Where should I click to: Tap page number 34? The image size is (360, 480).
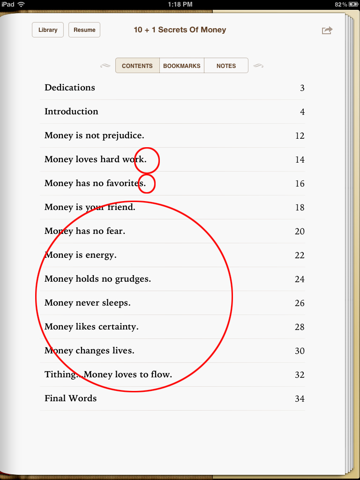(300, 398)
